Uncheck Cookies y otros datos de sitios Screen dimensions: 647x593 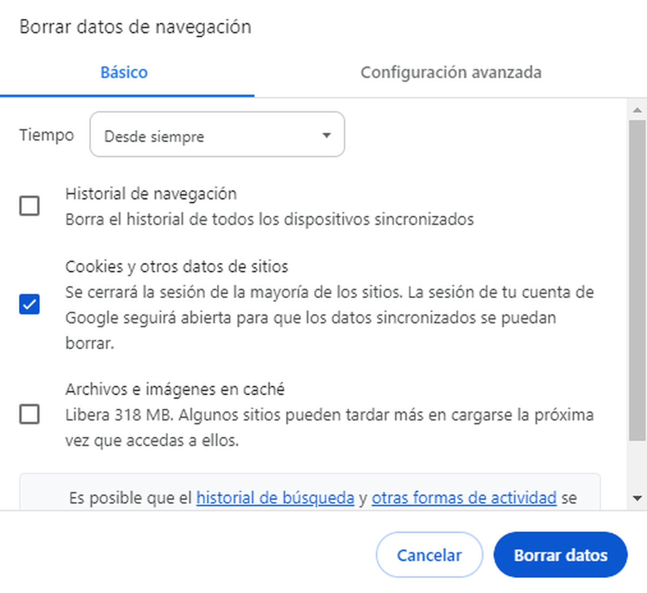click(29, 304)
